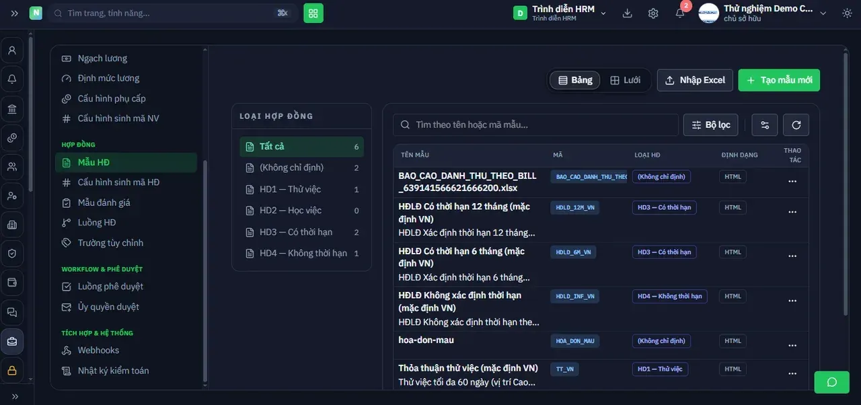Screen dimensions: 861x405
Task: Expand the sidebar with top double chevron
Action: (15, 13)
